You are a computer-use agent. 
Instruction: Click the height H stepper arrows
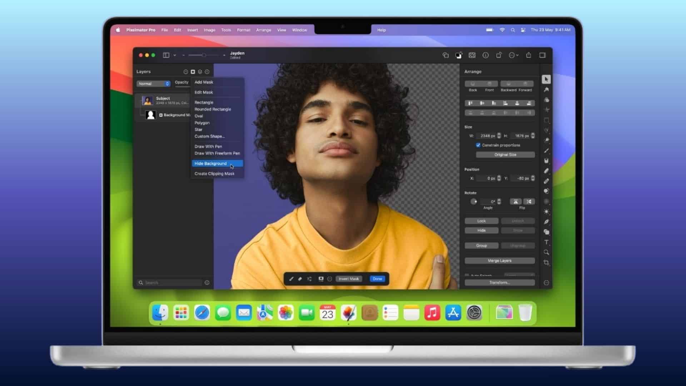pos(533,136)
